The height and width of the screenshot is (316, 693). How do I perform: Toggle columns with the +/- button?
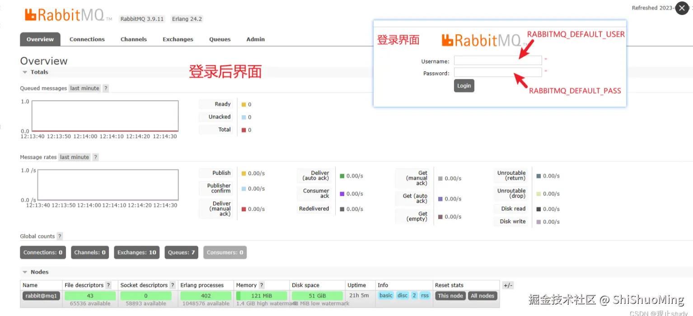click(x=508, y=285)
